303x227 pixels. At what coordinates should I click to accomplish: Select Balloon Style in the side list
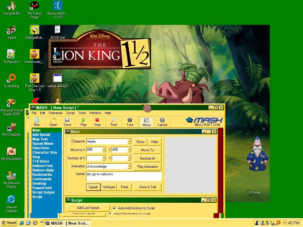coord(43,170)
